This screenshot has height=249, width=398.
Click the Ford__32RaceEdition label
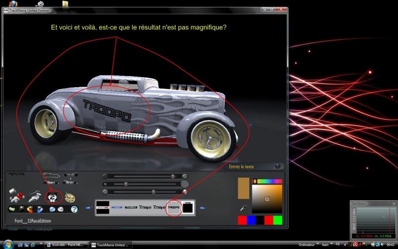[33, 221]
